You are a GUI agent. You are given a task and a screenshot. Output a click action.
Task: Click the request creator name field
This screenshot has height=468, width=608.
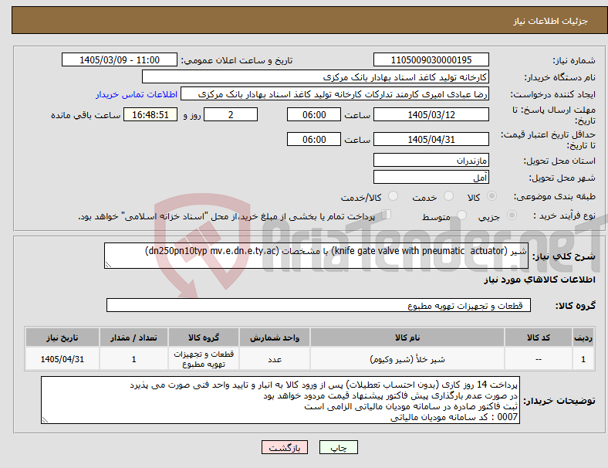[335, 94]
